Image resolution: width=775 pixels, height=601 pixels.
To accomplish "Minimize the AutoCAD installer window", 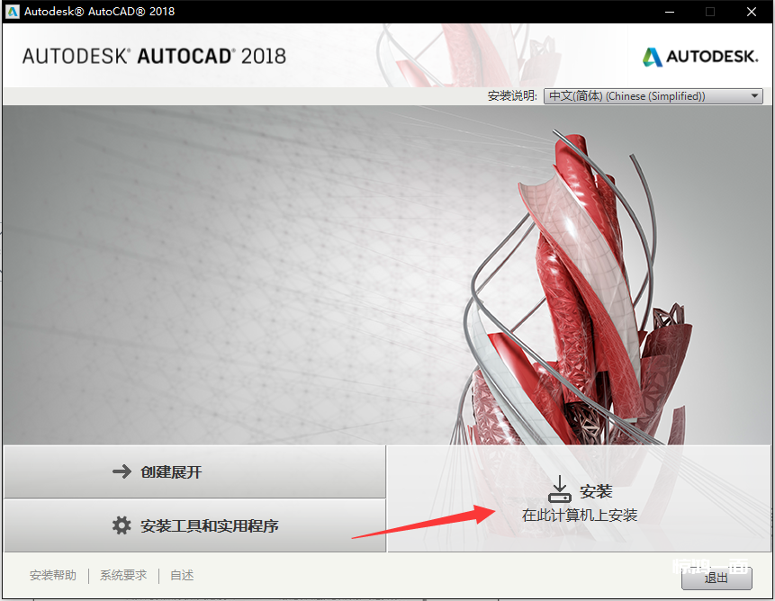I will [x=669, y=12].
